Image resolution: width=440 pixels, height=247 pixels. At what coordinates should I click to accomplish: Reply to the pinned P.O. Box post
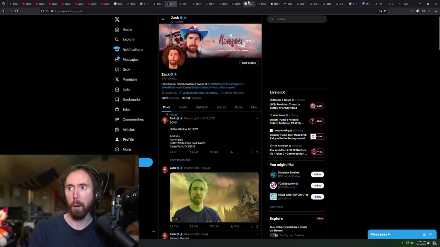pos(173,152)
